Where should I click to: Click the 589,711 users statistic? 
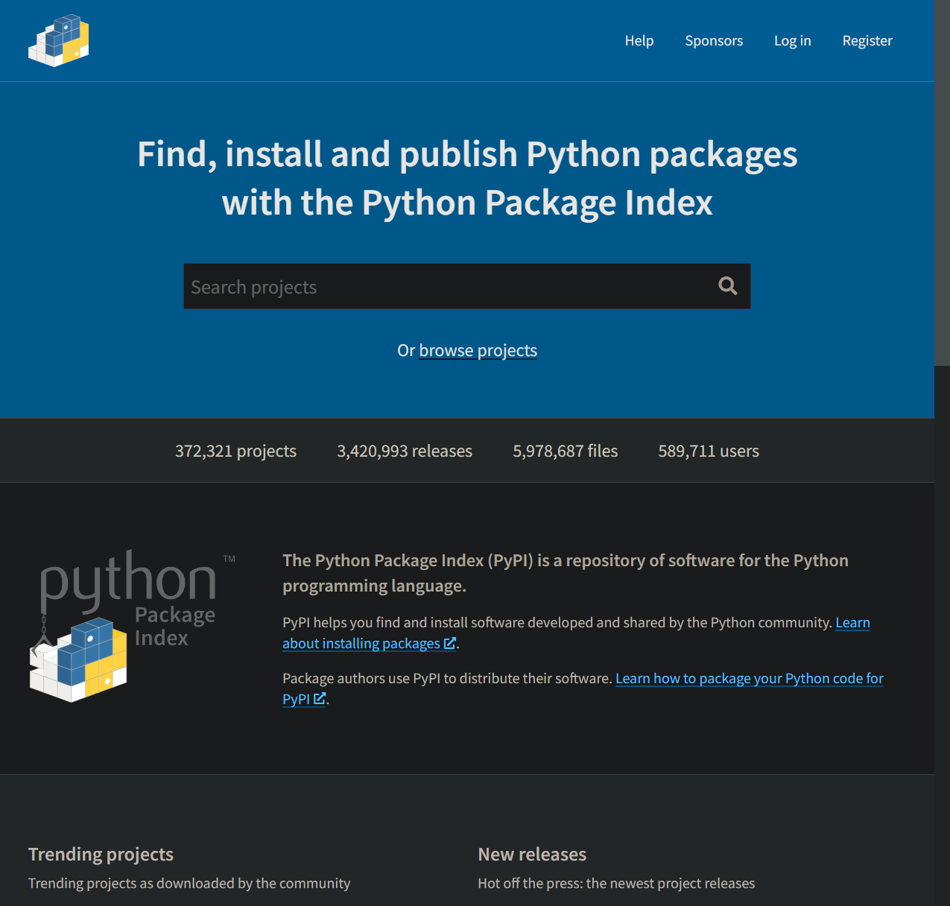(708, 451)
